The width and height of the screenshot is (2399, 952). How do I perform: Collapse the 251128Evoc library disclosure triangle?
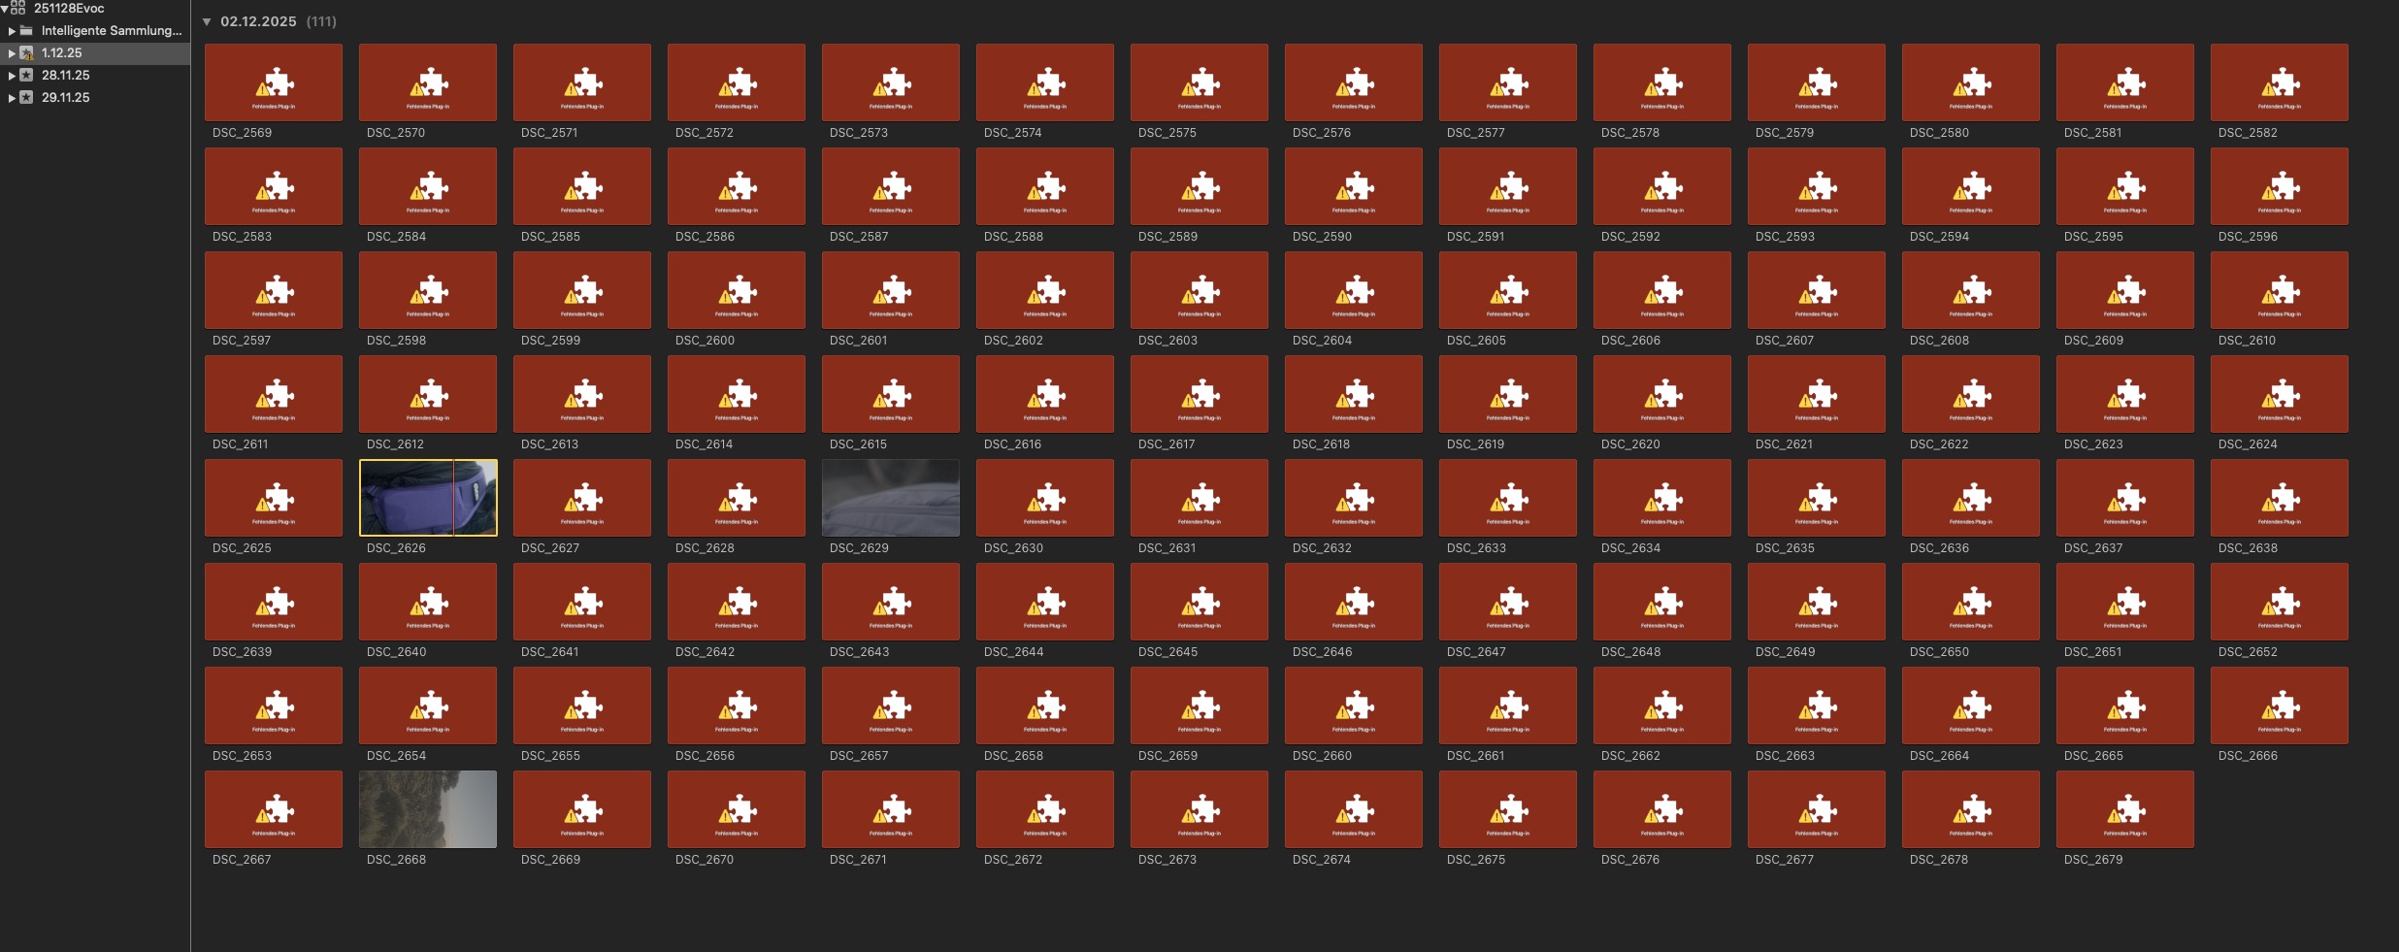coord(5,8)
